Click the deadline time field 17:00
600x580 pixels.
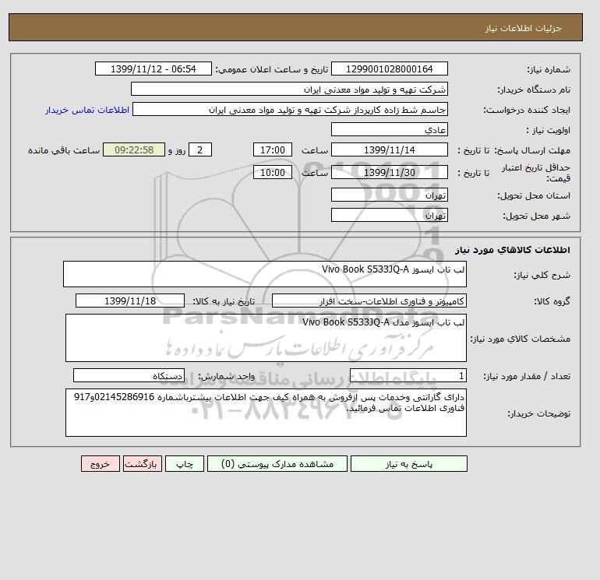point(273,150)
